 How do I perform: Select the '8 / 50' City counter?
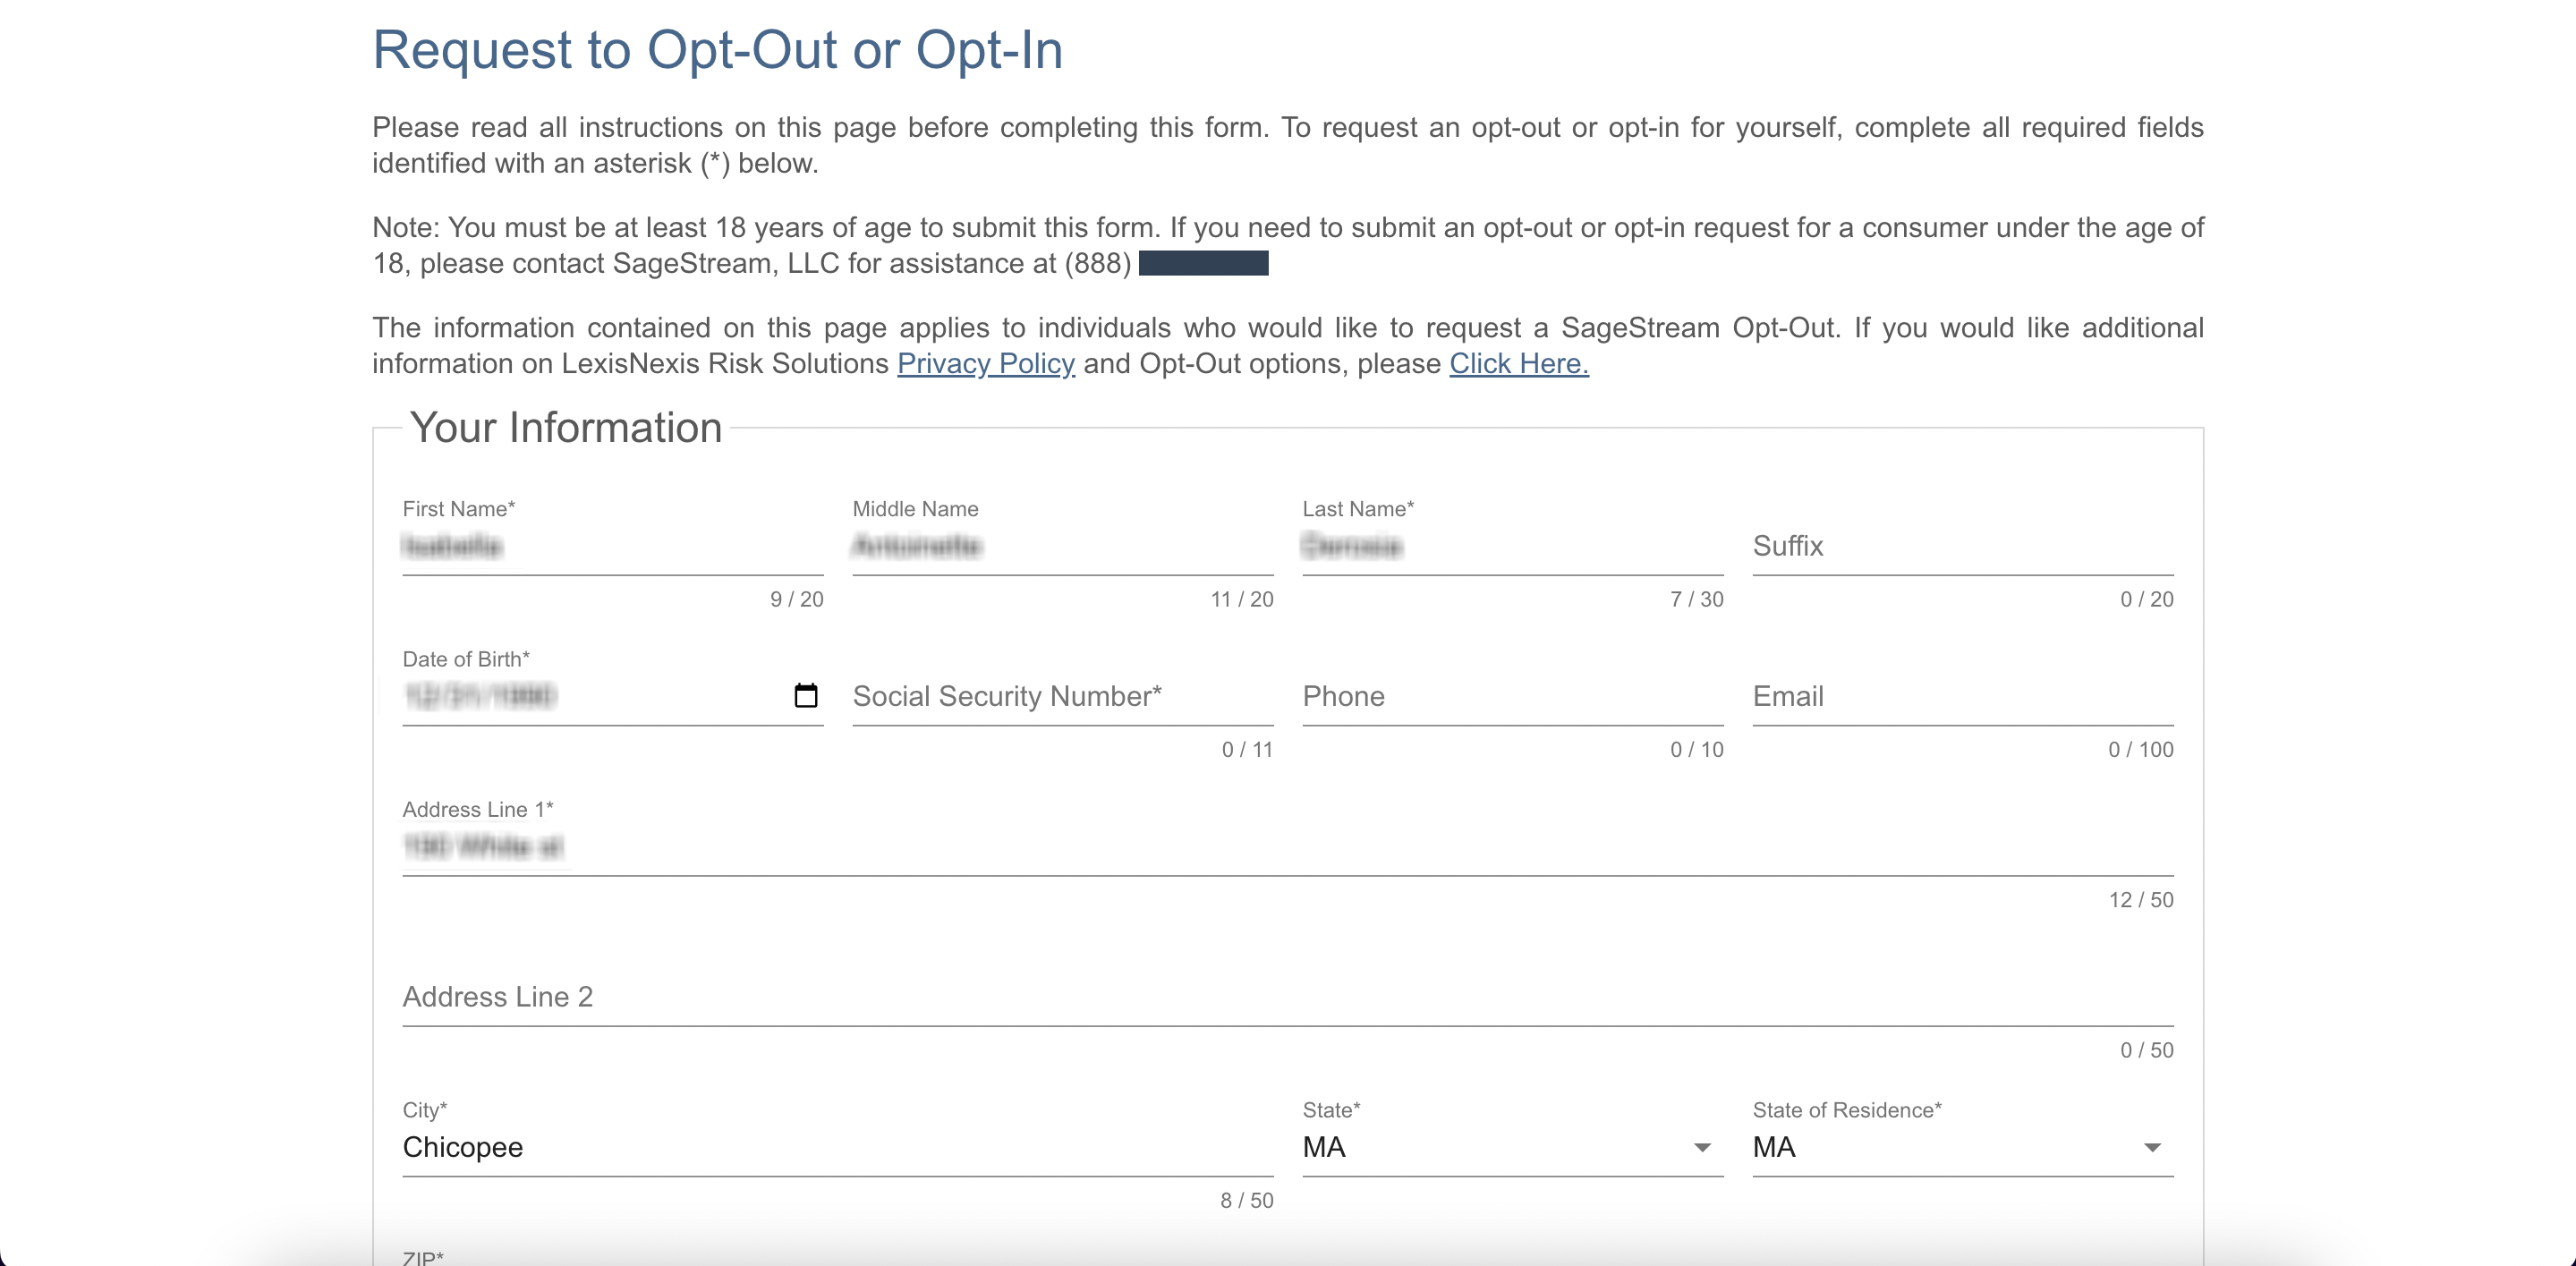pos(1246,1200)
